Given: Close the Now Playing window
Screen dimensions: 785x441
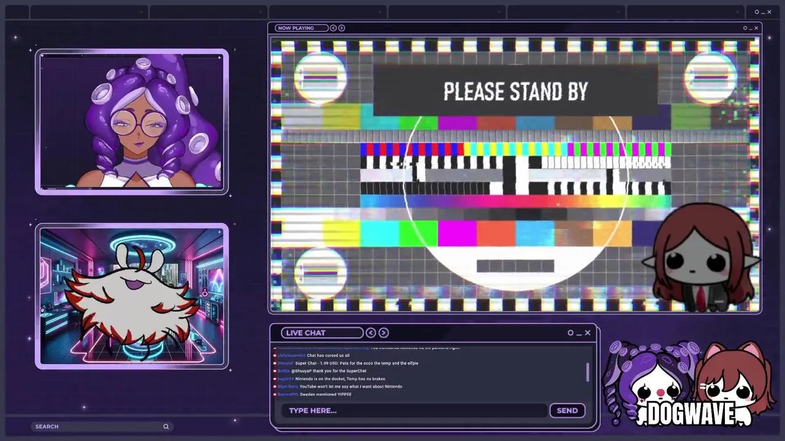Looking at the screenshot, I should pos(756,28).
